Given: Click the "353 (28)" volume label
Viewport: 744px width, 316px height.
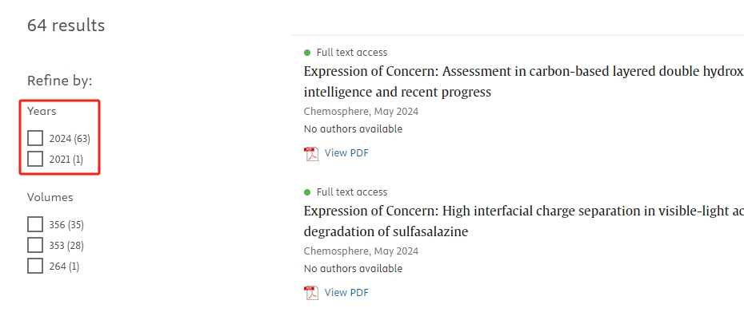Looking at the screenshot, I should click(x=66, y=246).
